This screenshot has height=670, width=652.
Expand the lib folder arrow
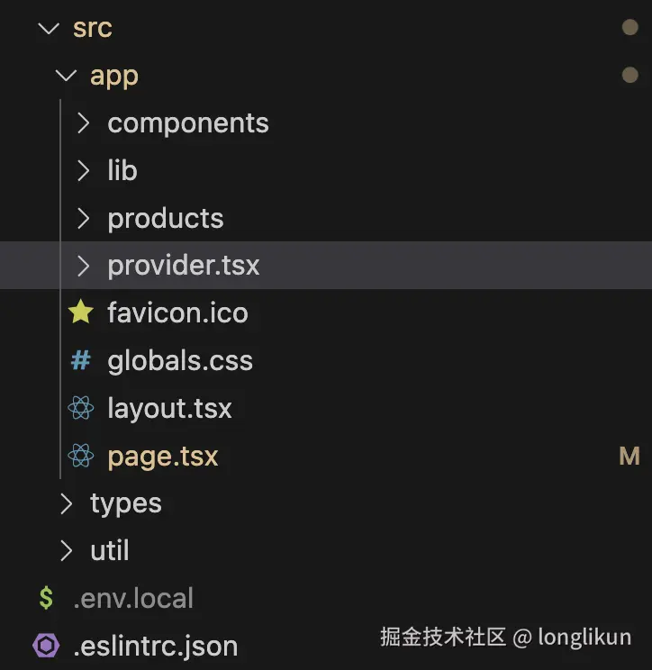[83, 170]
